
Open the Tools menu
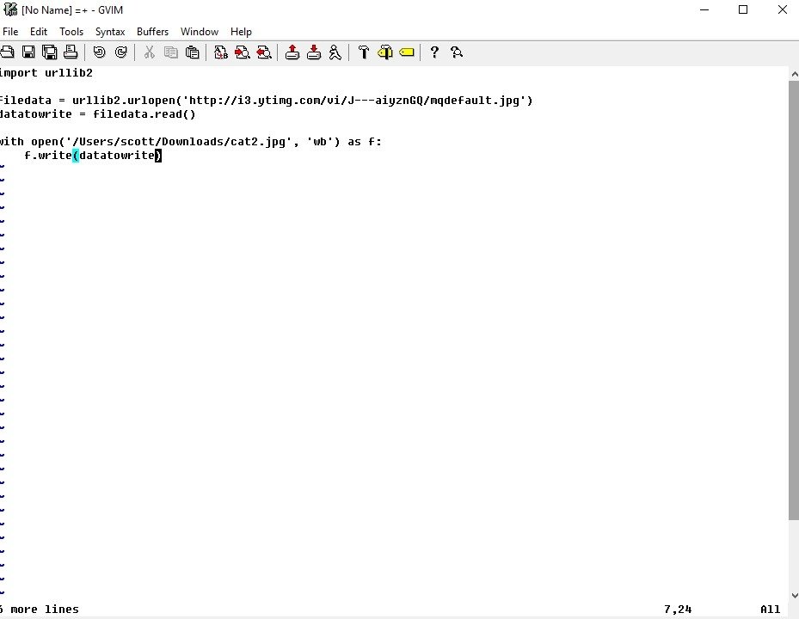click(71, 32)
